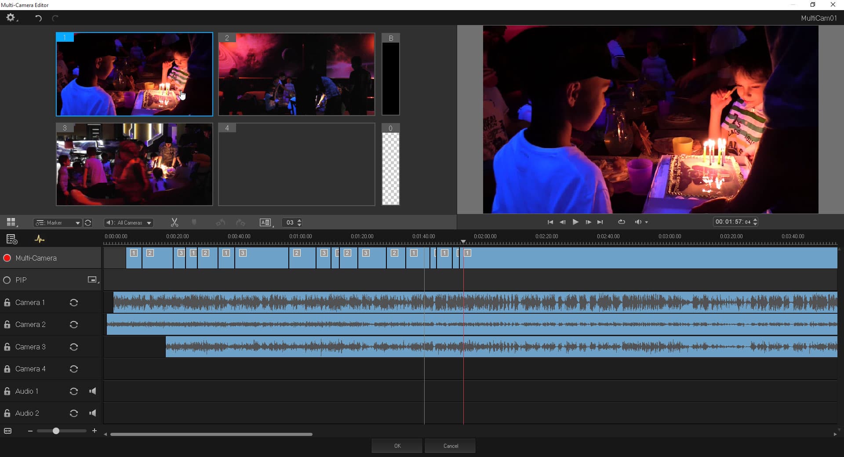Open the source manager icon
This screenshot has height=457, width=844.
12,239
